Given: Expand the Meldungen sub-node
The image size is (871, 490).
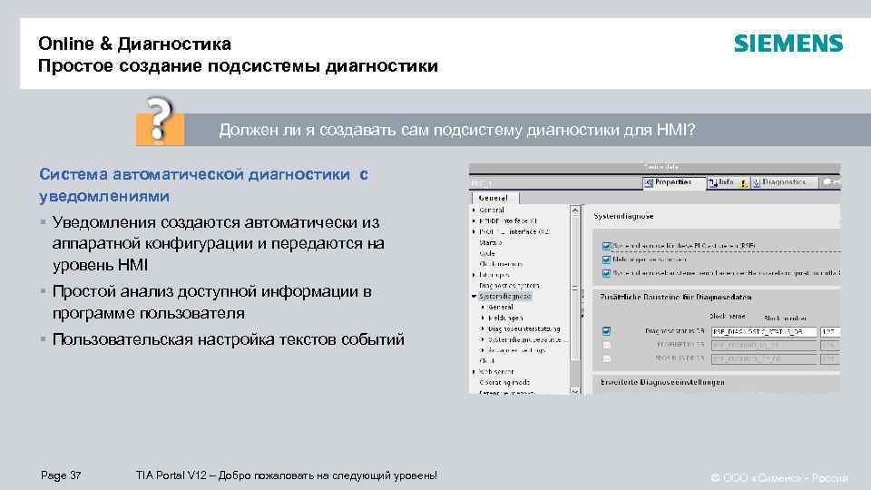Looking at the screenshot, I should pyautogui.click(x=483, y=318).
